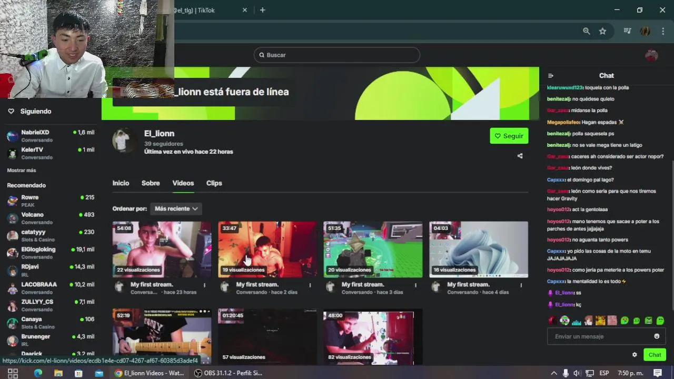The height and width of the screenshot is (379, 674).
Task: Open NabrielXD channel in the sidebar
Action: (x=51, y=136)
